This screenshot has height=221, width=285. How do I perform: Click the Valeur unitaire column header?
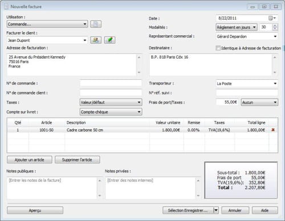(x=166, y=122)
